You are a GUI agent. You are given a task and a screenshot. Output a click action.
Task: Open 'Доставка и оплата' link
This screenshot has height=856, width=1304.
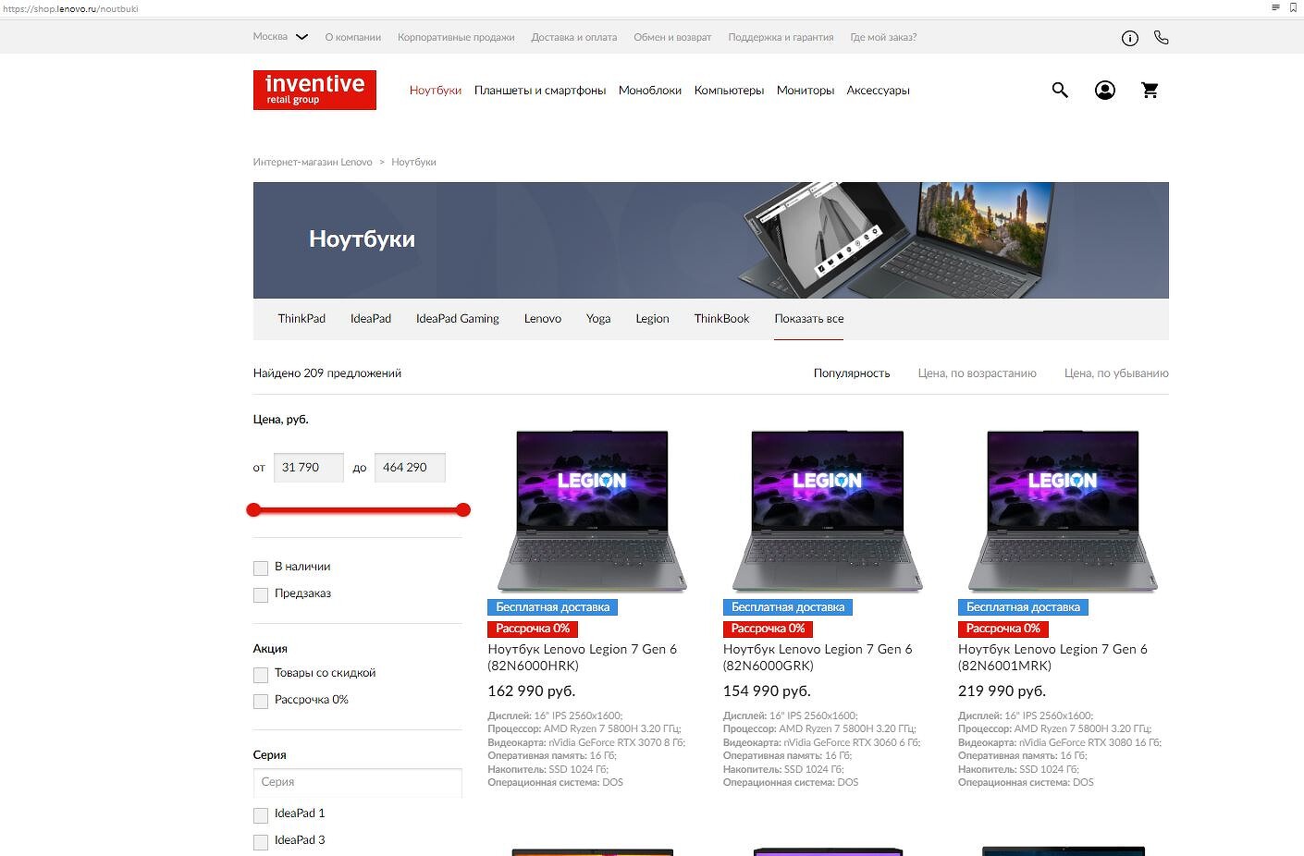pyautogui.click(x=574, y=38)
